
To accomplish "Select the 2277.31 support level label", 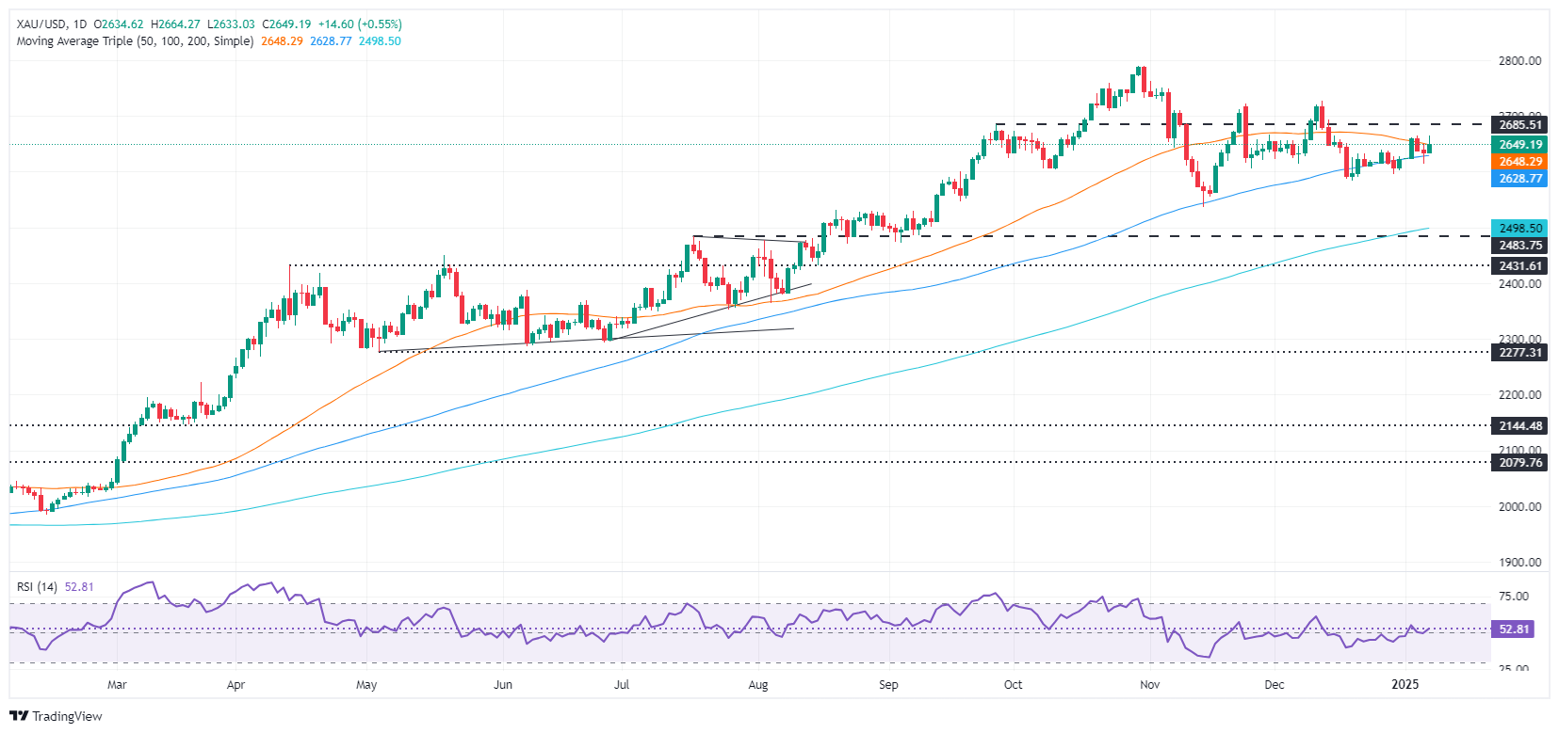I will [x=1519, y=353].
